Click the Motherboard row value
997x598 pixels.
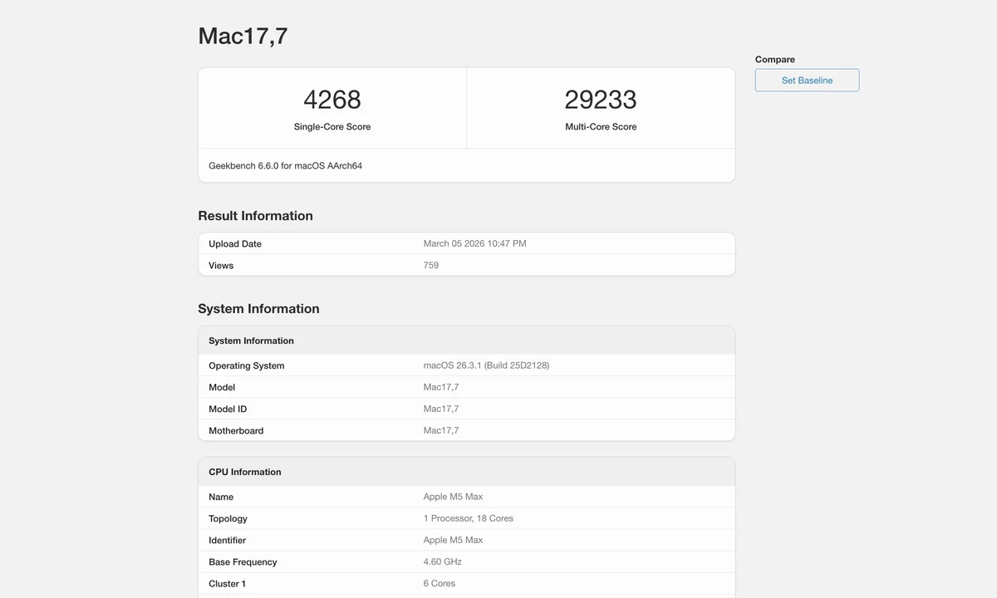point(441,430)
